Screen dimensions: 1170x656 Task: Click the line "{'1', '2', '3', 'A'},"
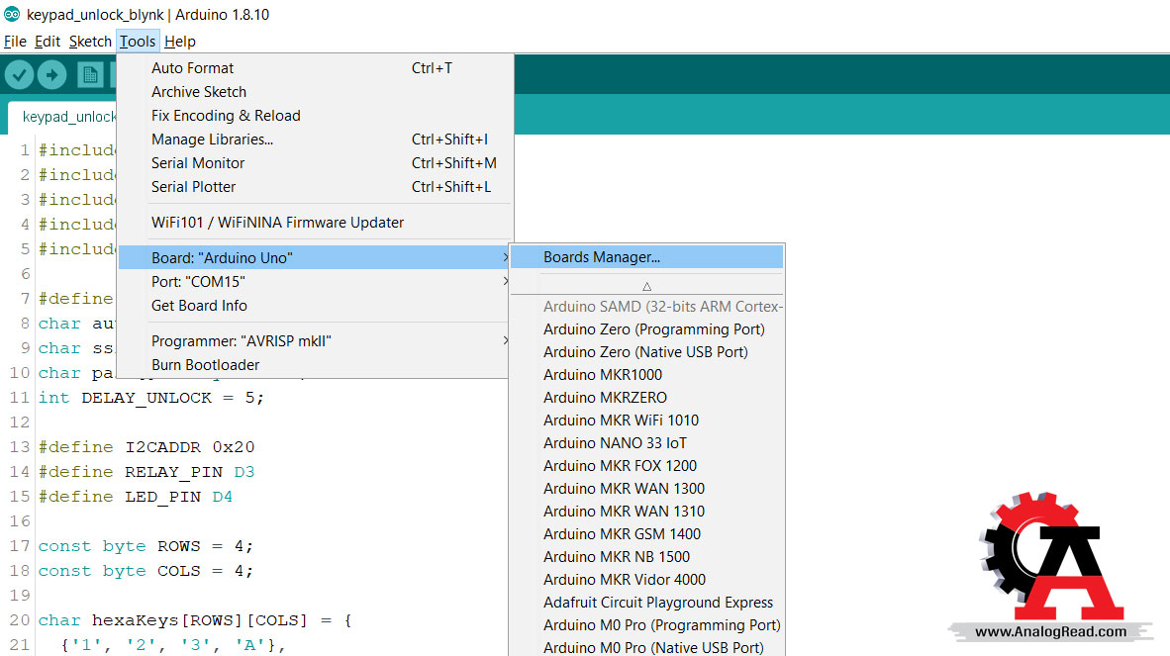click(173, 645)
